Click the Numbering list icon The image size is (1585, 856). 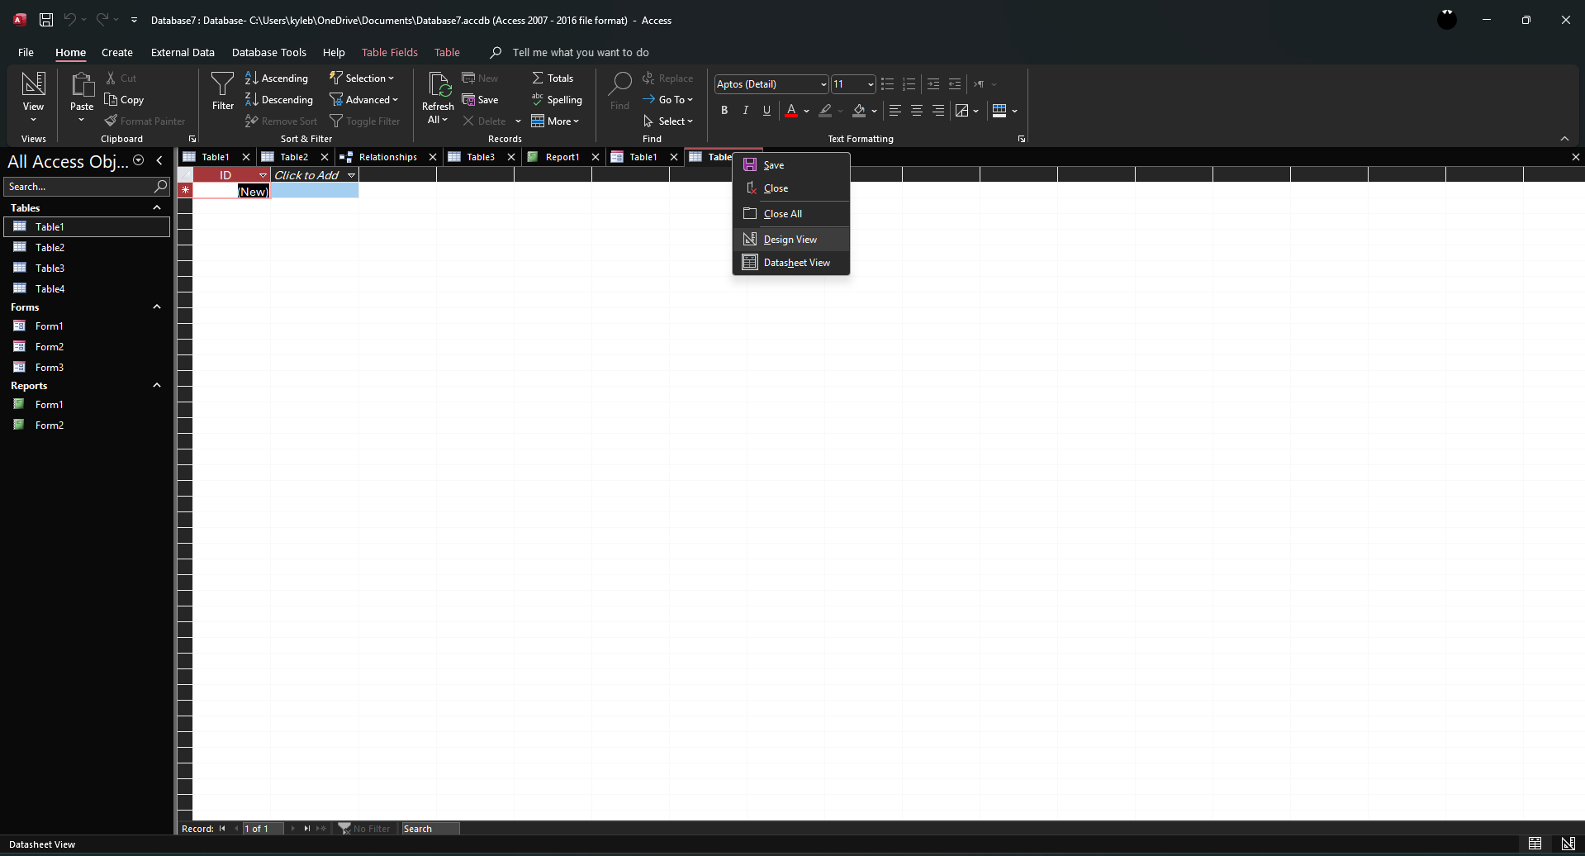pos(909,84)
